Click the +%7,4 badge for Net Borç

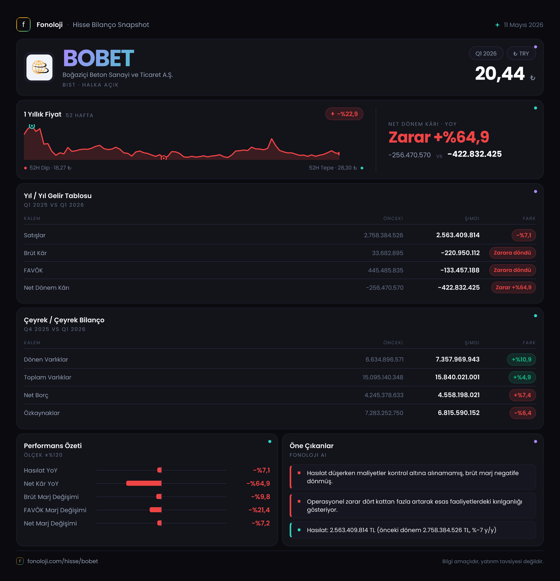(x=522, y=395)
